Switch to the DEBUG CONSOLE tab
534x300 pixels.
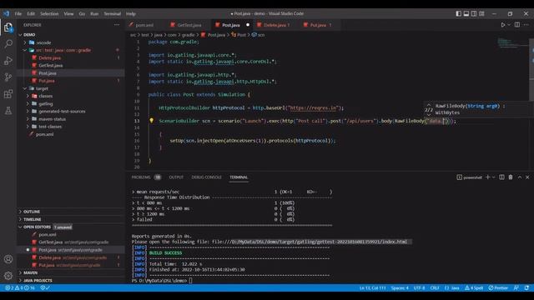(x=206, y=177)
